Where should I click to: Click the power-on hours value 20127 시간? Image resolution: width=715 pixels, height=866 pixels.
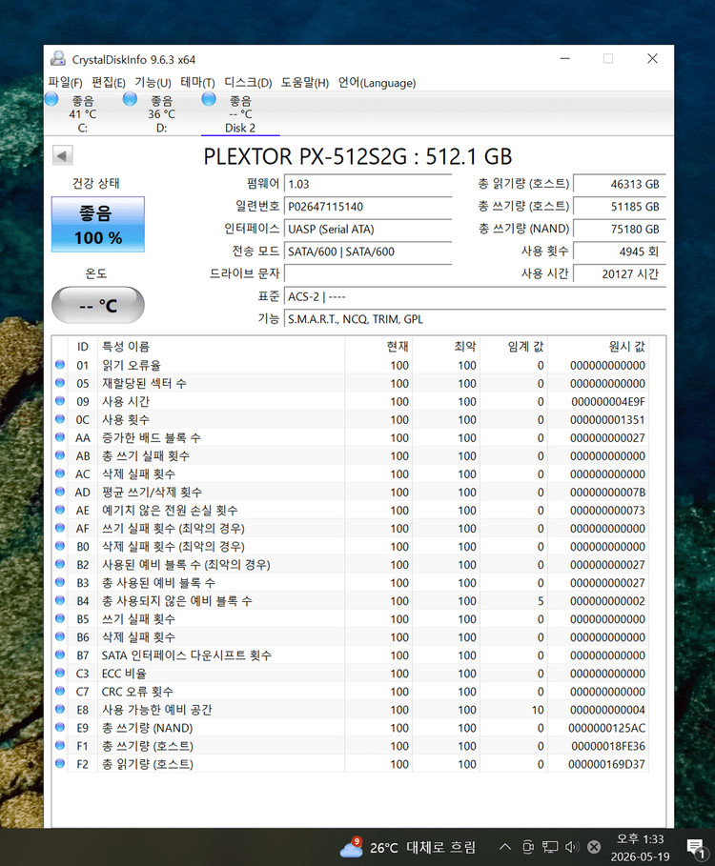point(620,273)
